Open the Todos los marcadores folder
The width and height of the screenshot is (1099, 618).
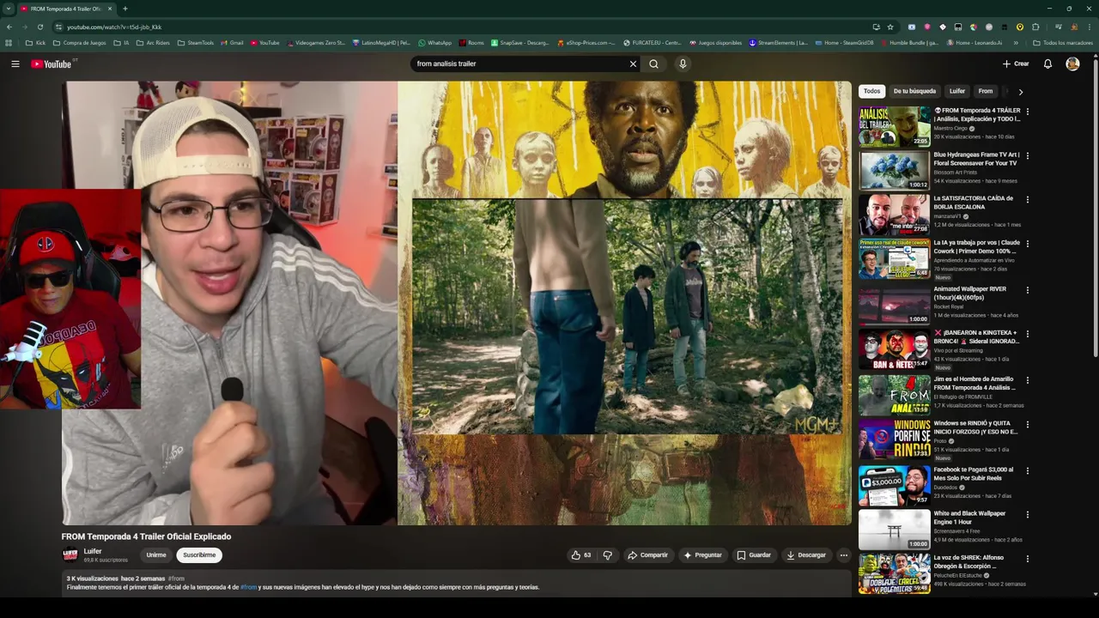1063,43
